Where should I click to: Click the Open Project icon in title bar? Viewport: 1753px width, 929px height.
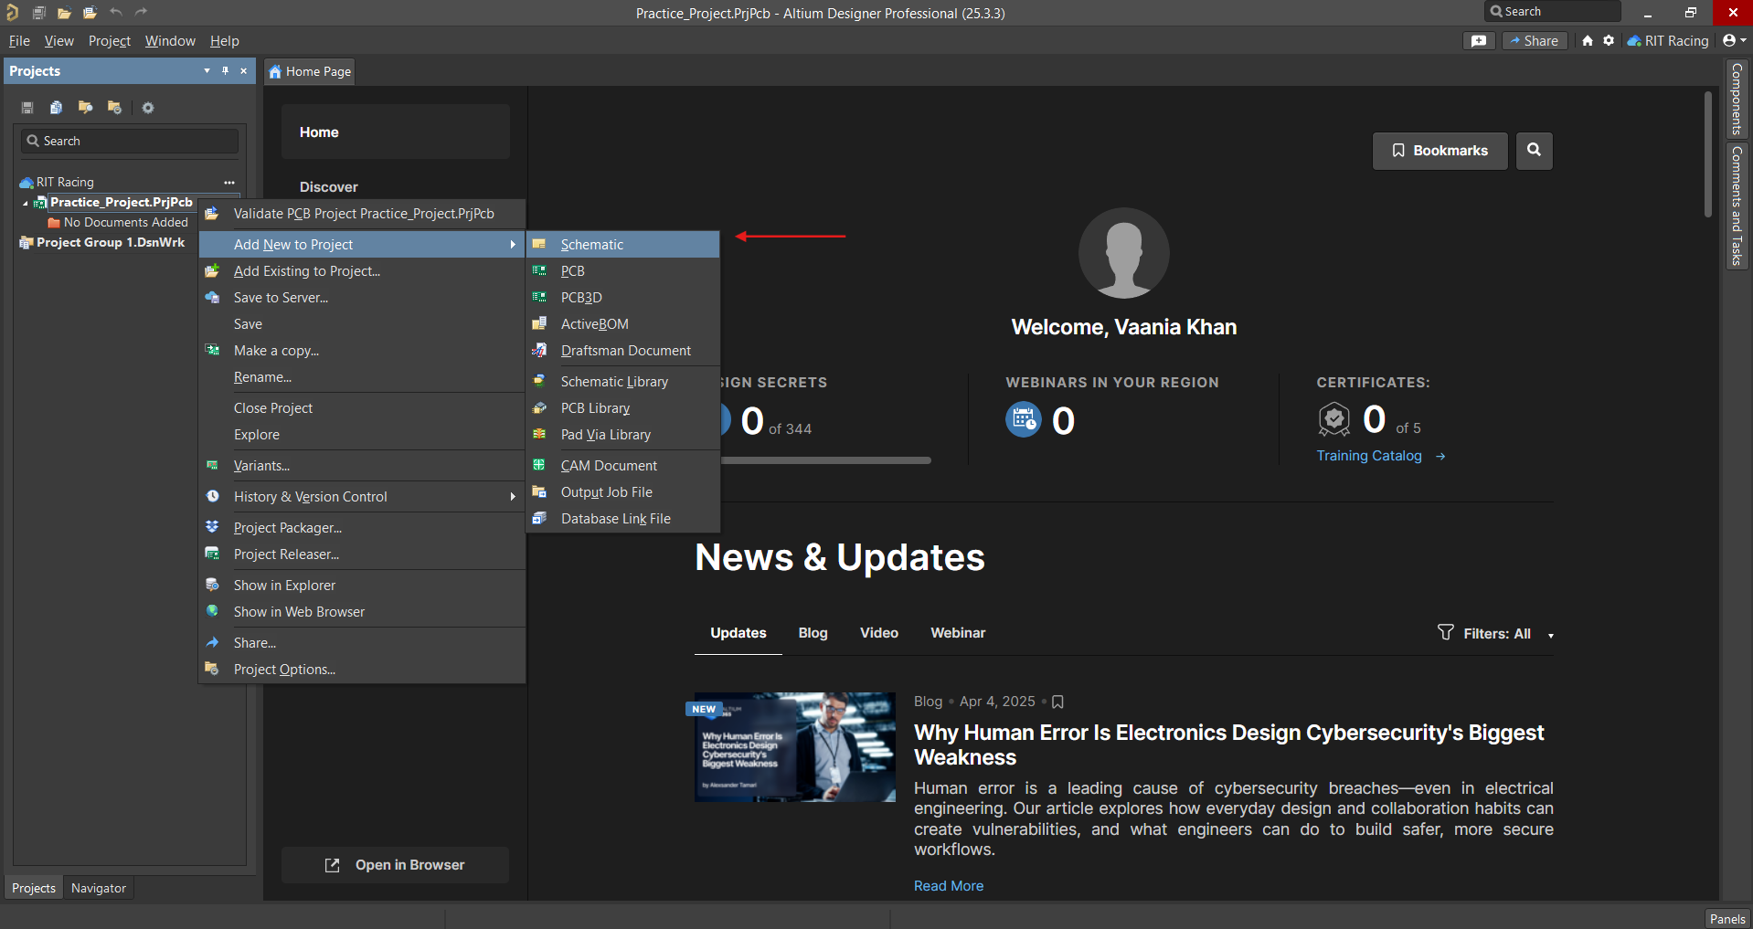click(90, 13)
